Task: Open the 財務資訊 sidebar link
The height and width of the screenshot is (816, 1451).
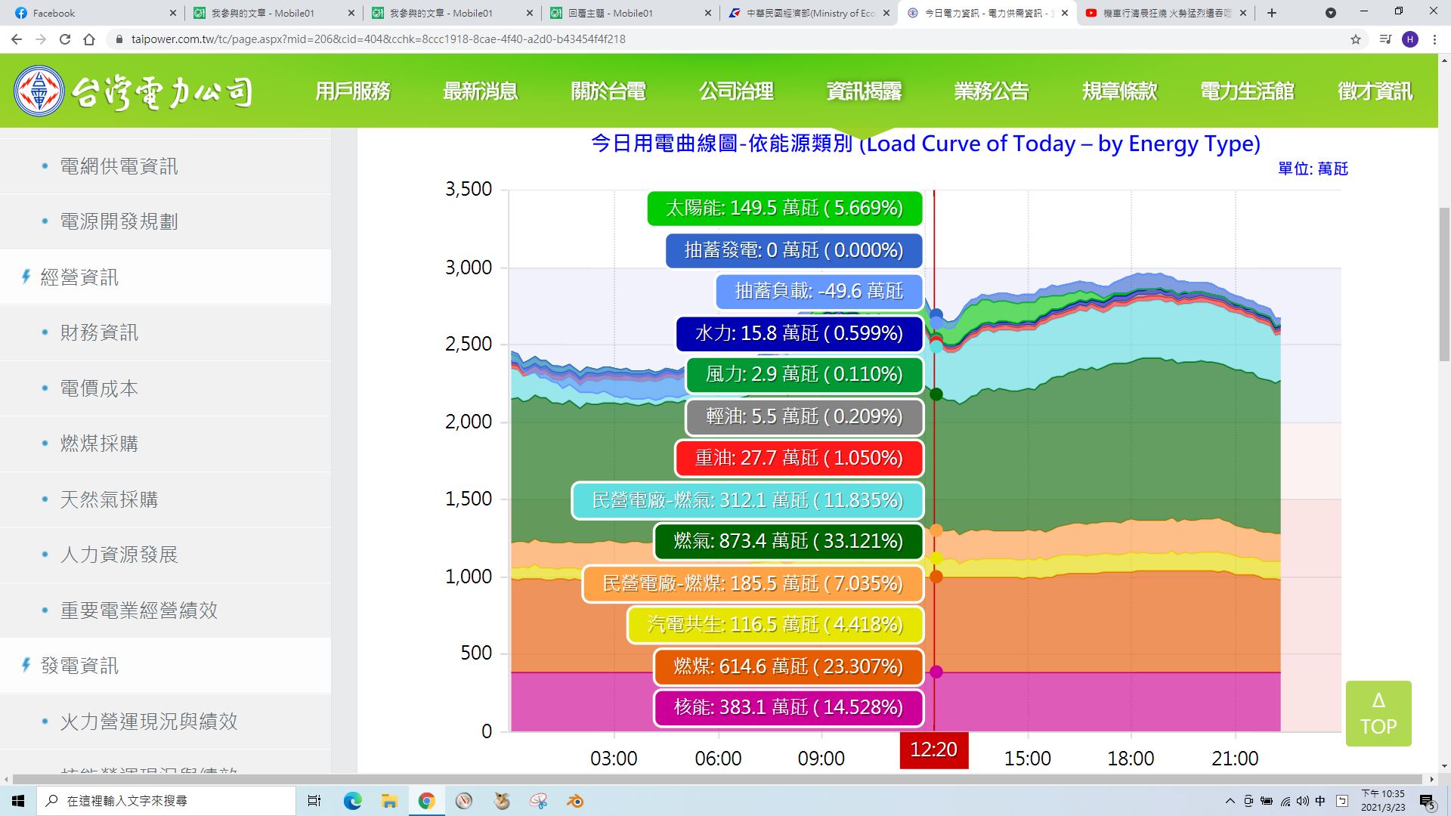Action: pyautogui.click(x=99, y=332)
